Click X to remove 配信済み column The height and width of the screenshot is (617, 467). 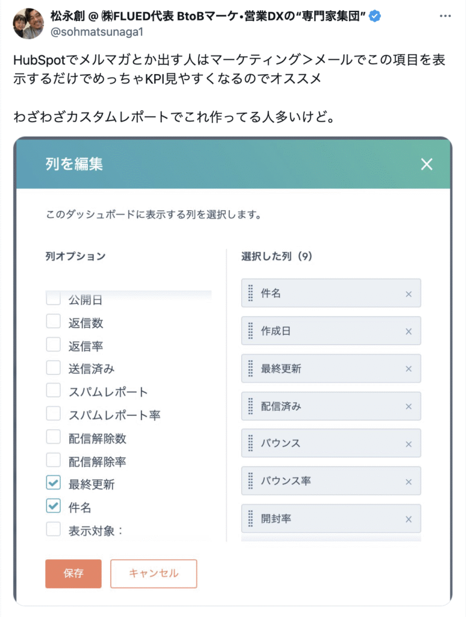pyautogui.click(x=409, y=407)
